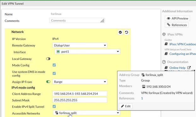Click the API Preview button
196x117 pixels.
click(177, 18)
